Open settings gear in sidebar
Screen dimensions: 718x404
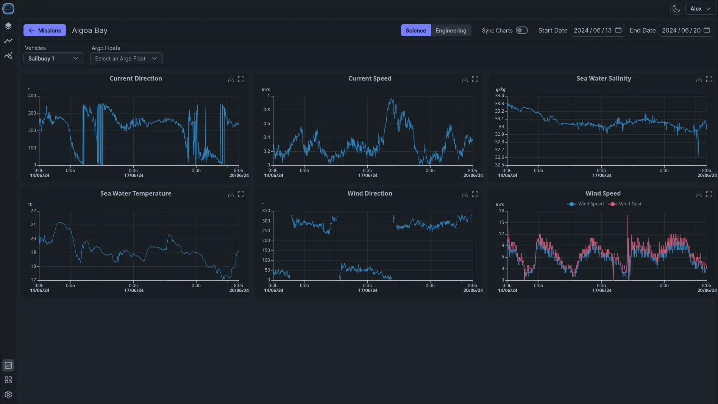point(8,395)
